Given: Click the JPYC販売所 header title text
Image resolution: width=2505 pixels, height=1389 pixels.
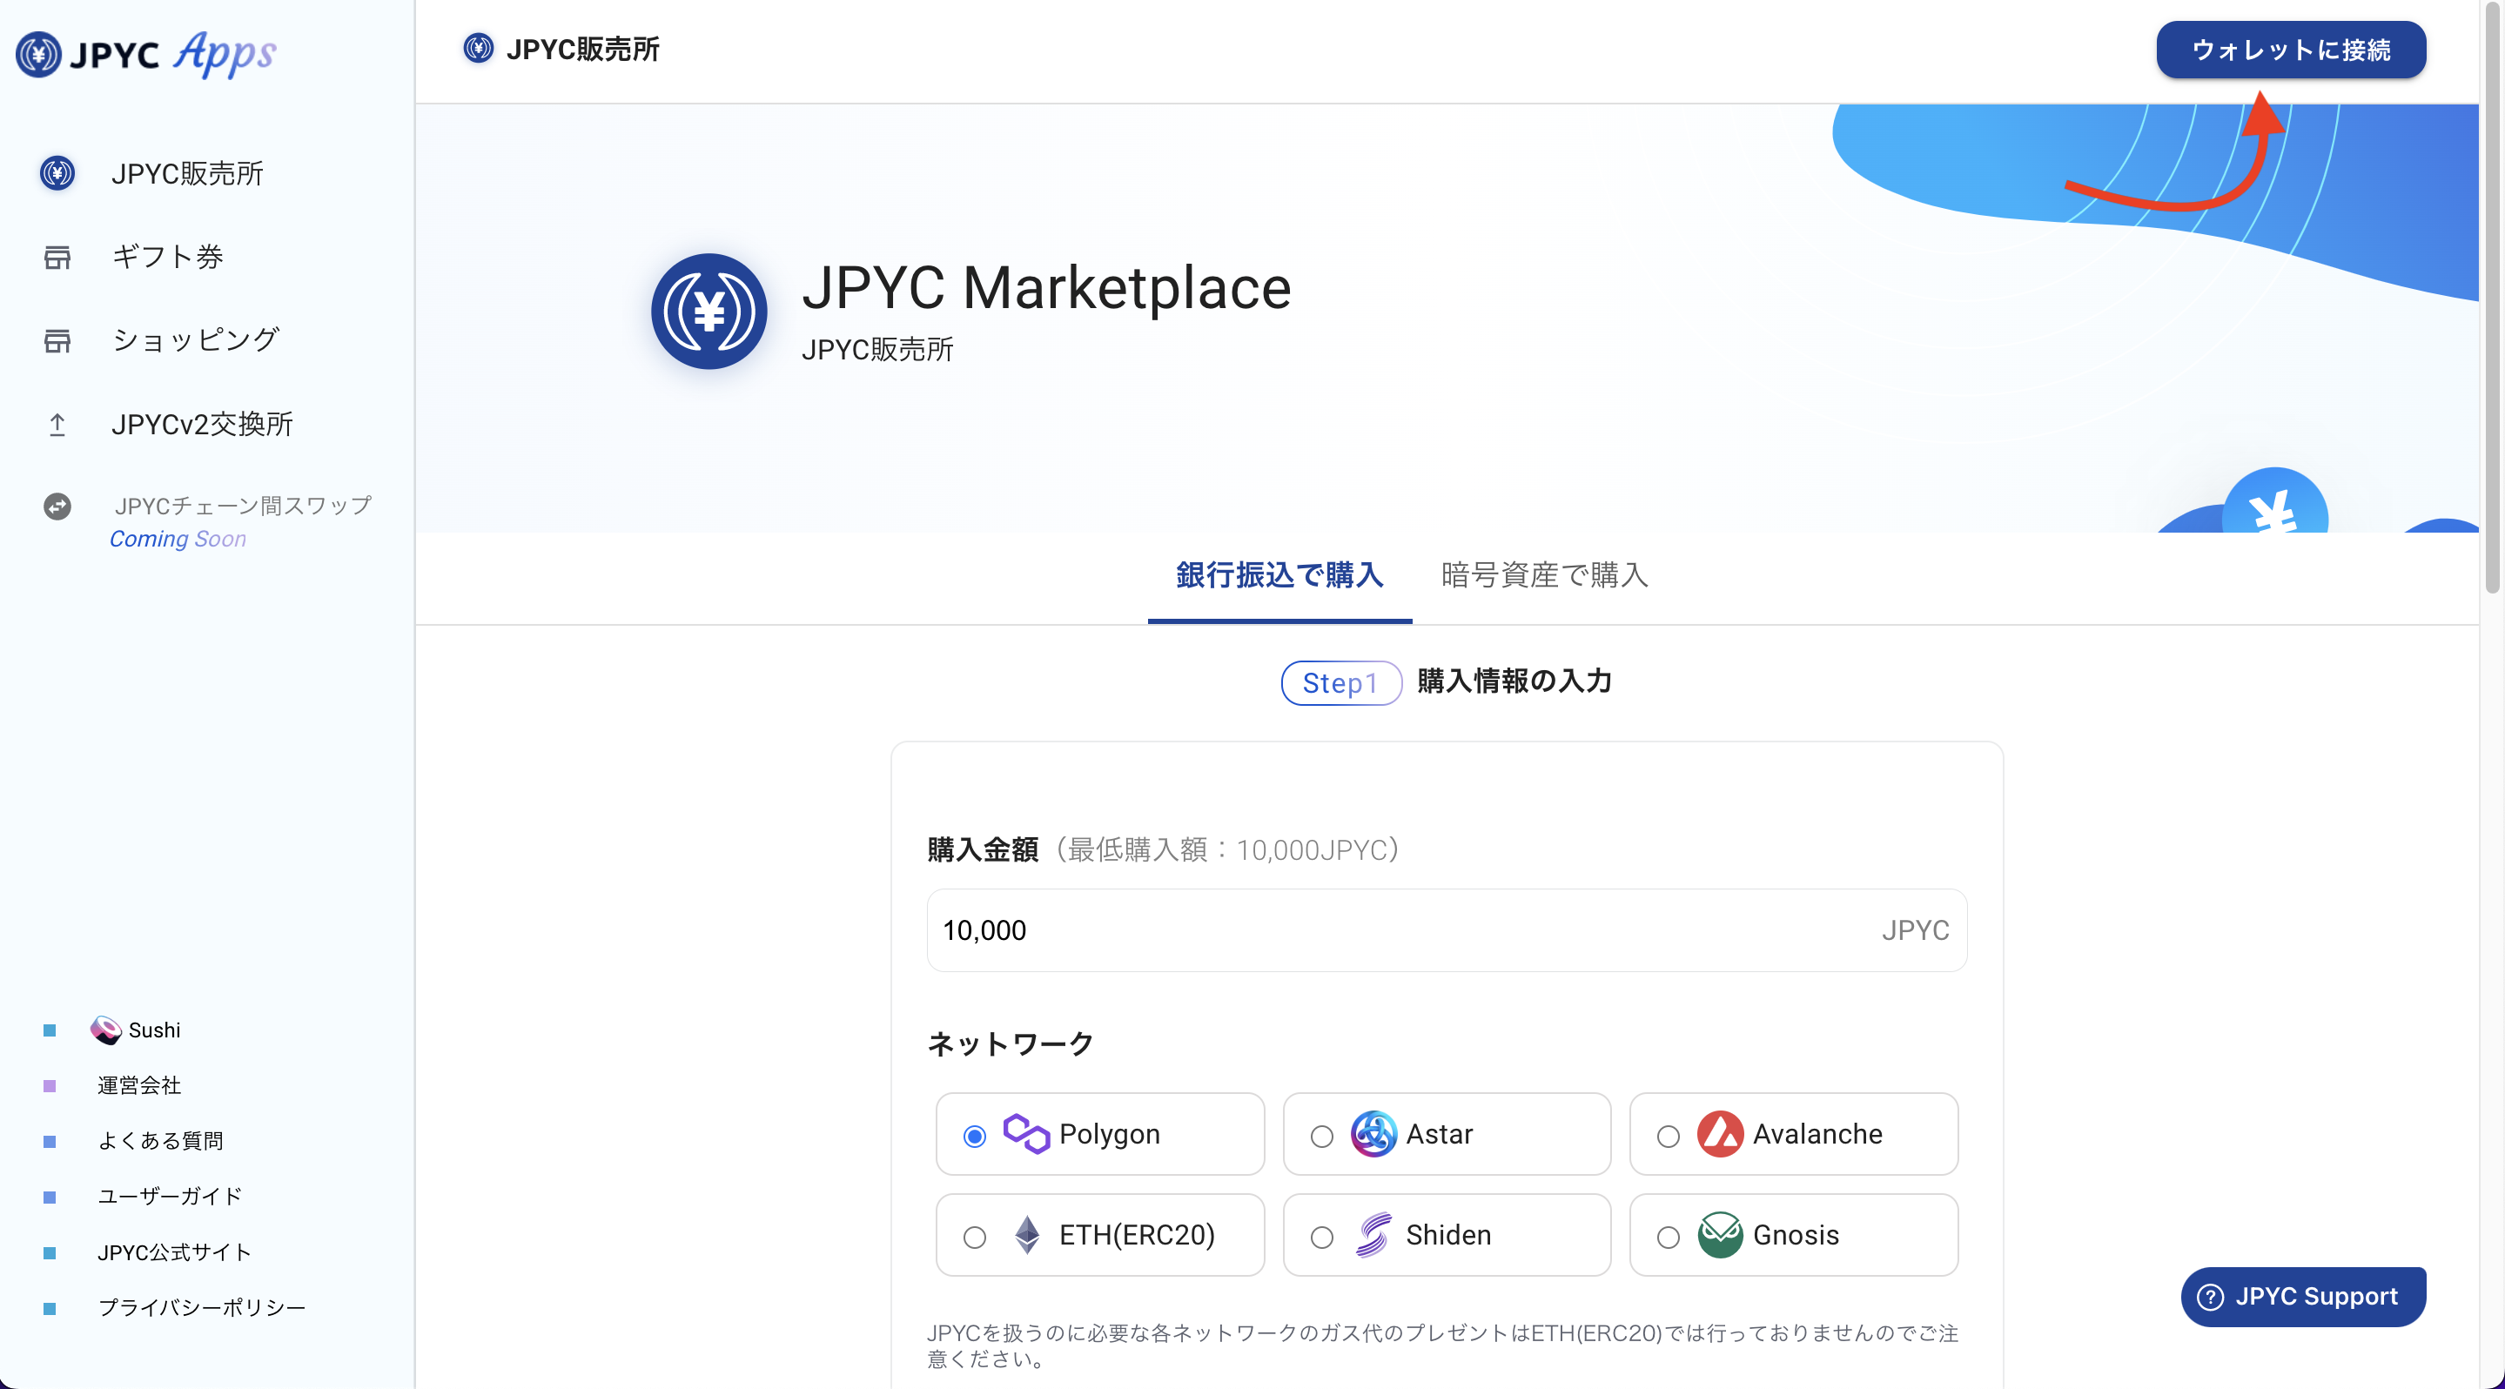Looking at the screenshot, I should (x=583, y=50).
